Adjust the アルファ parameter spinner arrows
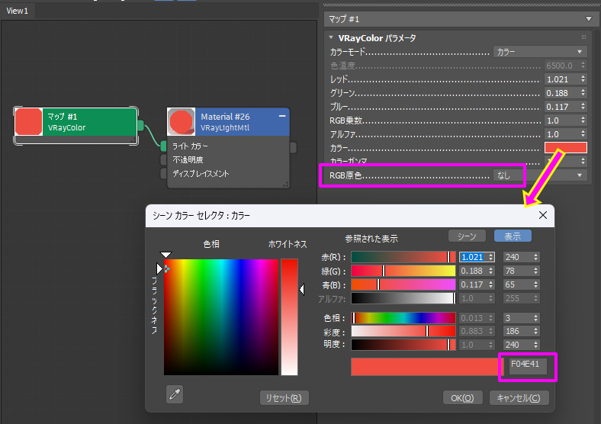The width and height of the screenshot is (601, 424). [x=583, y=134]
